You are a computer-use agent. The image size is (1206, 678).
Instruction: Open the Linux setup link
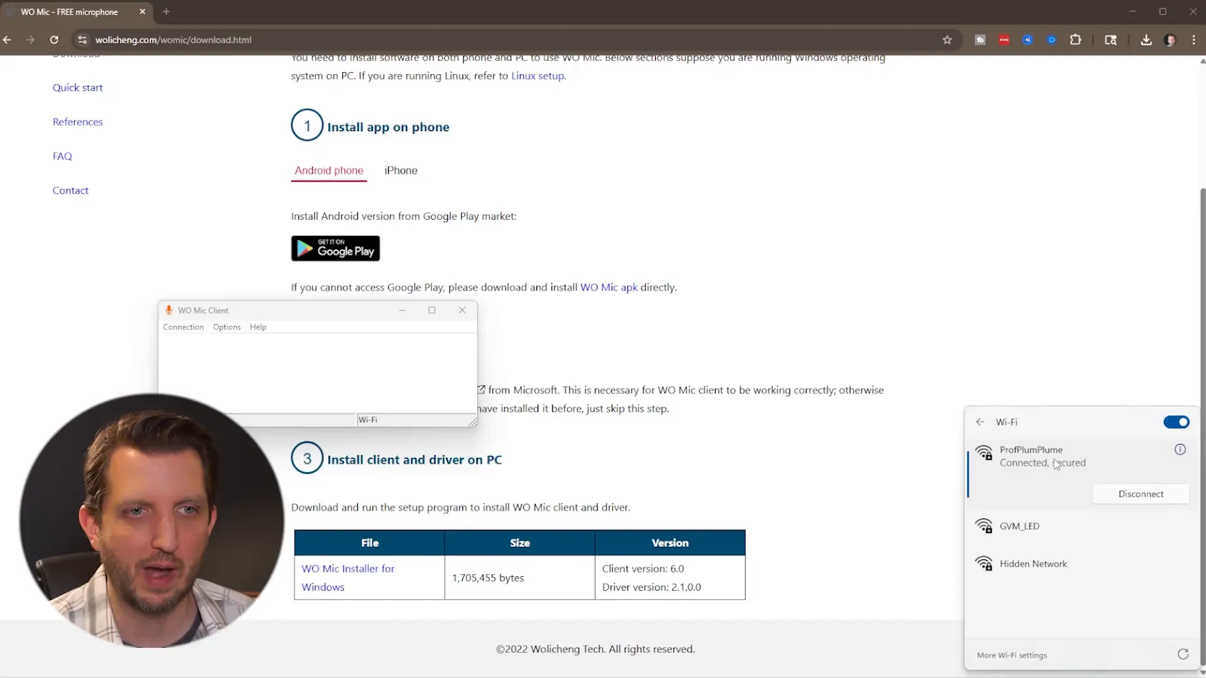tap(537, 76)
